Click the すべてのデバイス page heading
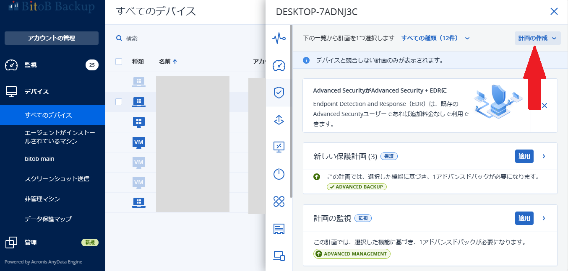The image size is (568, 271). [156, 11]
